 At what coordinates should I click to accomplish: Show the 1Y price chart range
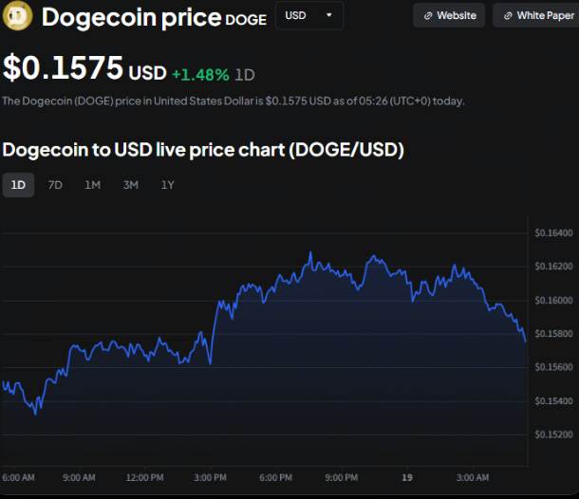tap(167, 185)
